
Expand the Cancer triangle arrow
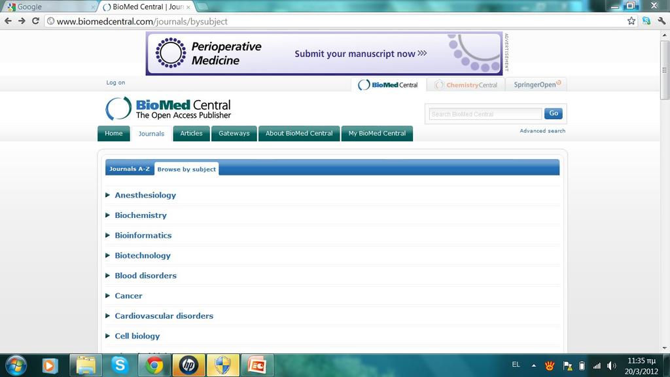[x=108, y=295]
